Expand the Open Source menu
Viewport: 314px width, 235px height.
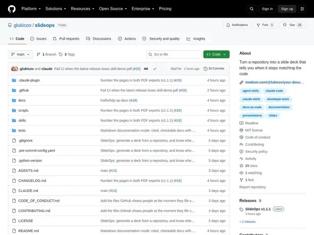(x=113, y=9)
